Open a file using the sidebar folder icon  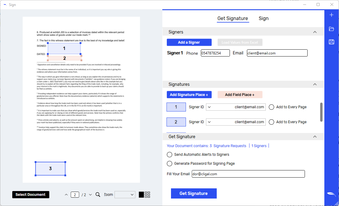point(331,29)
